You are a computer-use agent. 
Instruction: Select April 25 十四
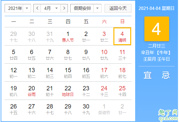[122, 91]
